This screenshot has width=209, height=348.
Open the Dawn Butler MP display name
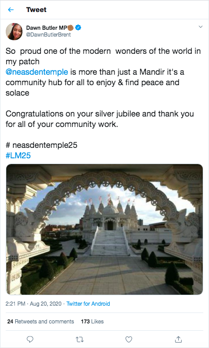[x=47, y=28]
